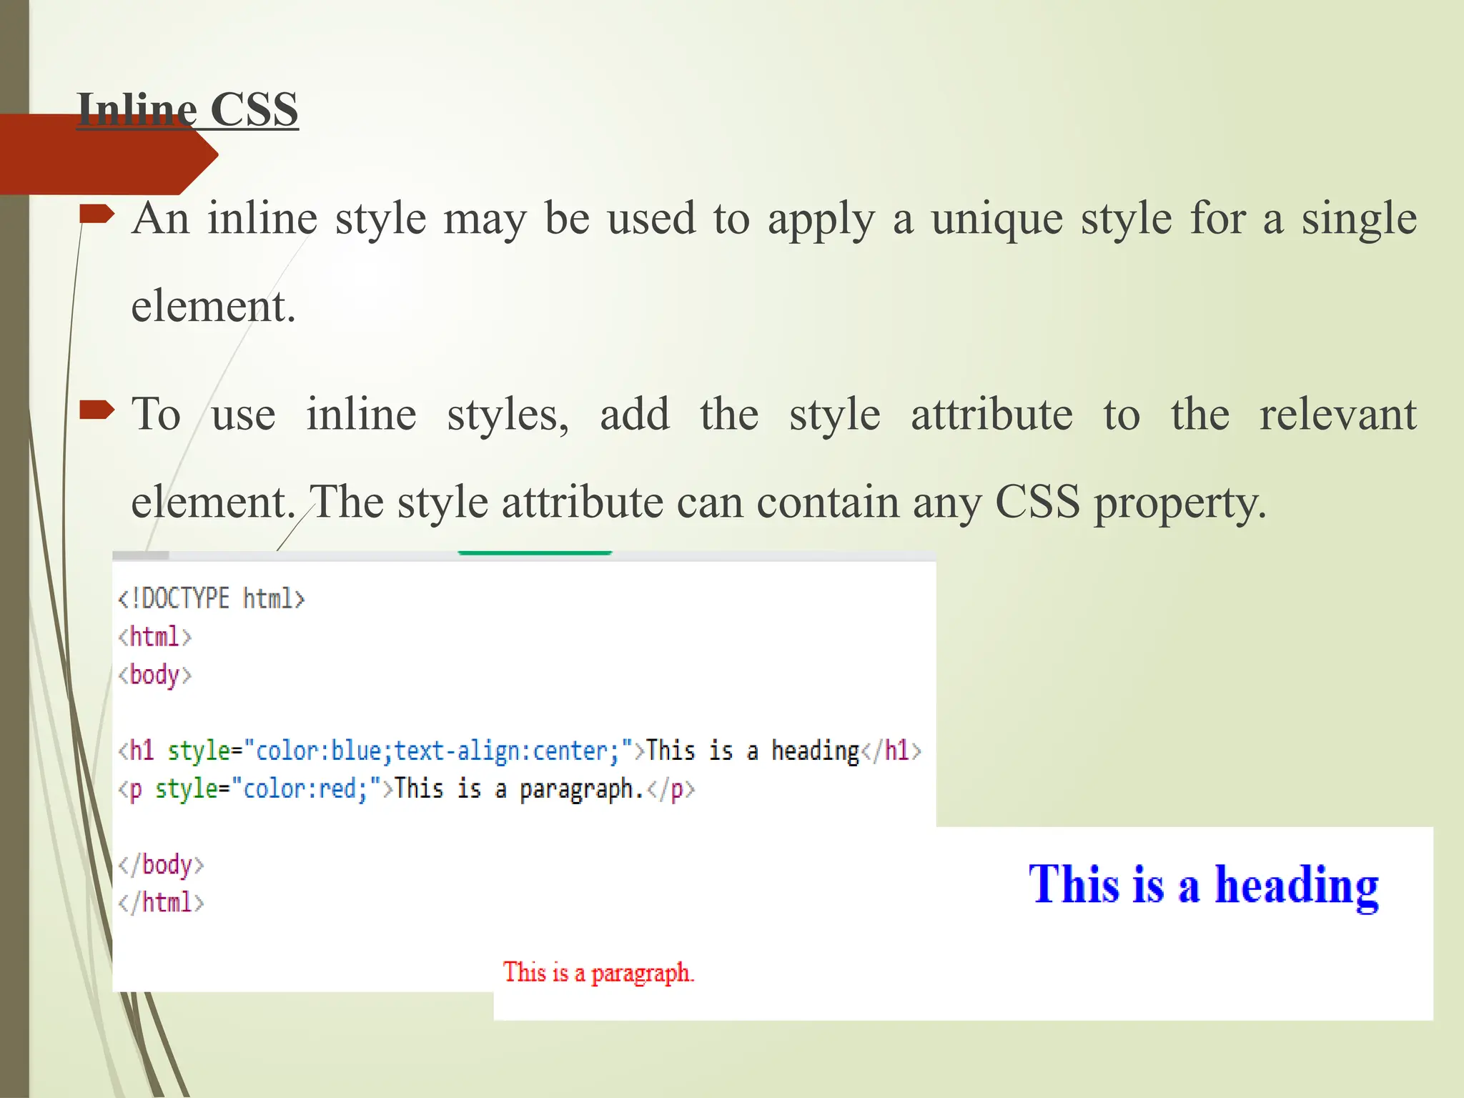Screen dimensions: 1464x1098
Task: Click the green tab indicator above the code
Action: pyautogui.click(x=535, y=553)
